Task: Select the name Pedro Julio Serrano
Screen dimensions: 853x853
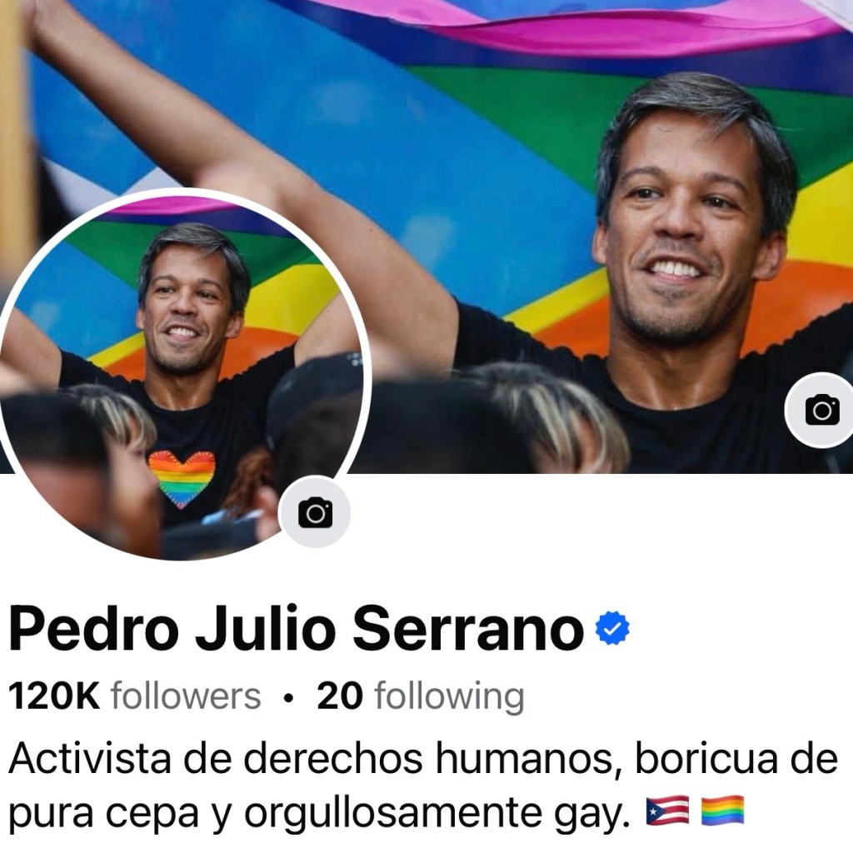Action: 297,628
